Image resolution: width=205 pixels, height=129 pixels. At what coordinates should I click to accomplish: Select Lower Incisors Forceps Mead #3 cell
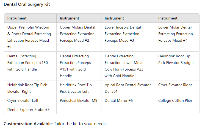pos(128,37)
